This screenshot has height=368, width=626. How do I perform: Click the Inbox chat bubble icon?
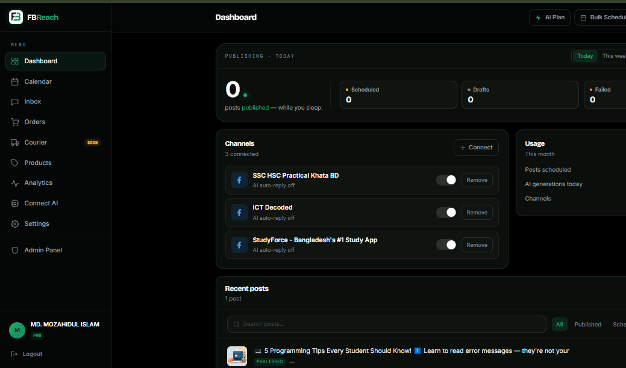[15, 102]
